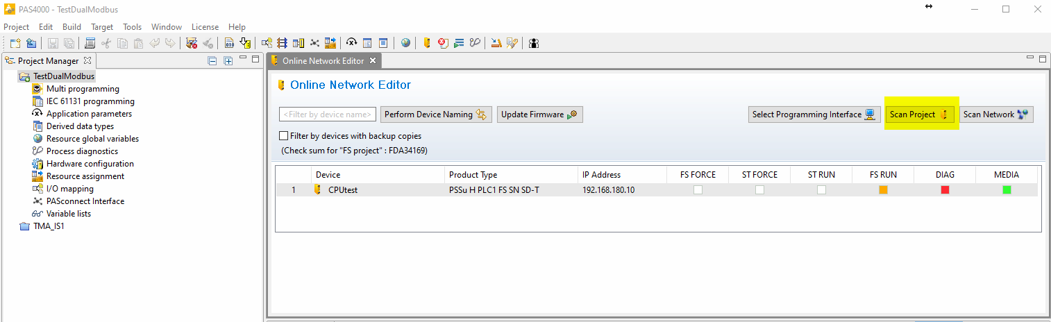This screenshot has width=1051, height=322.
Task: Click the scissors Cut toolbar icon
Action: coord(106,43)
